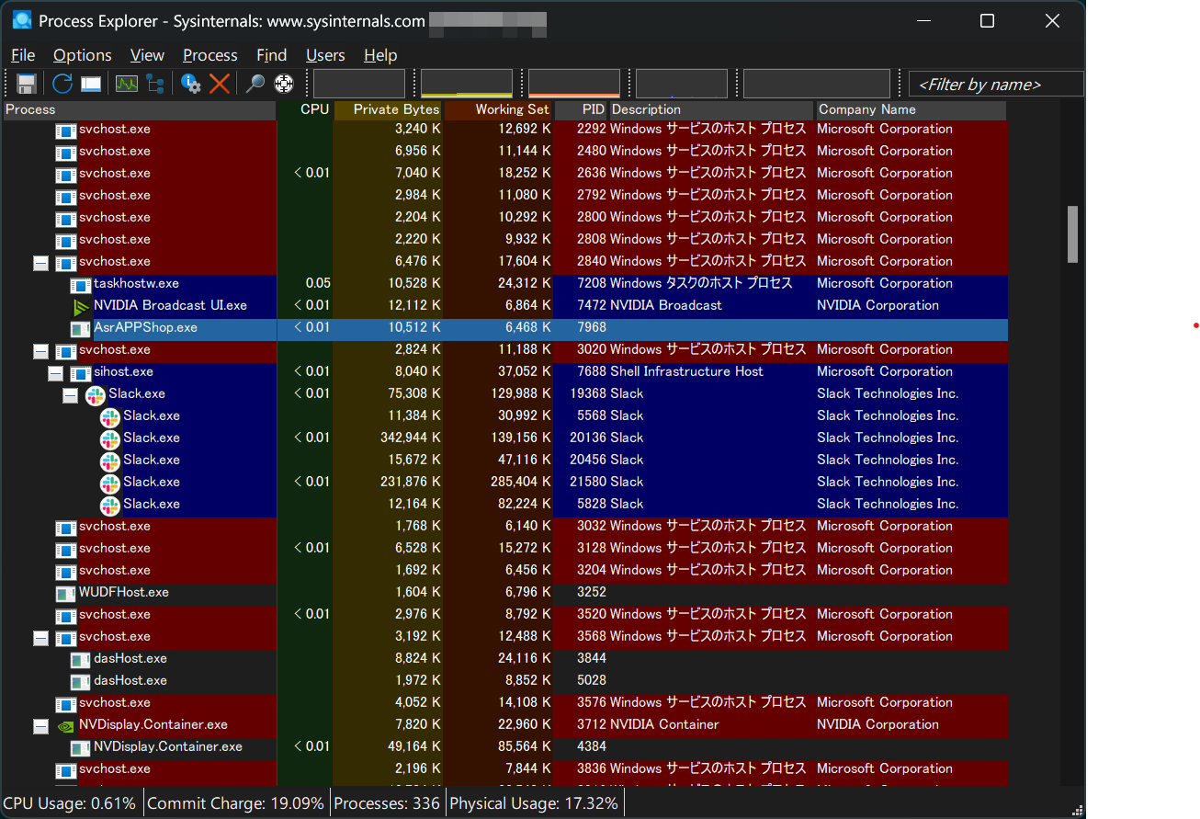
Task: Click the Shell Infrastructure Host description
Action: (x=686, y=372)
